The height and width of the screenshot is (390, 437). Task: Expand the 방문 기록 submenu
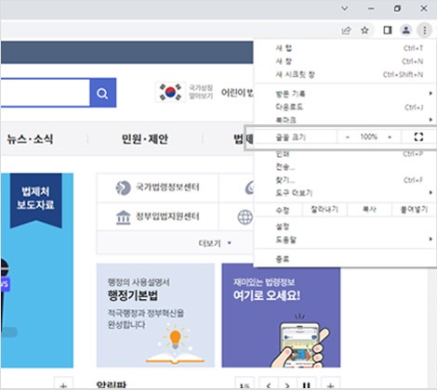point(345,94)
